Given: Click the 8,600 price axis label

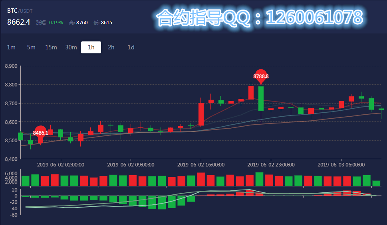Looking at the screenshot, I should coord(11,122).
